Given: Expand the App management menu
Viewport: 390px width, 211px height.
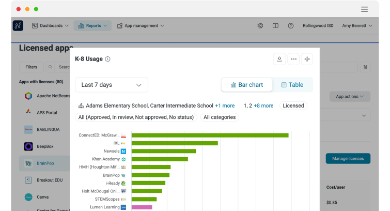Looking at the screenshot, I should pos(141,26).
